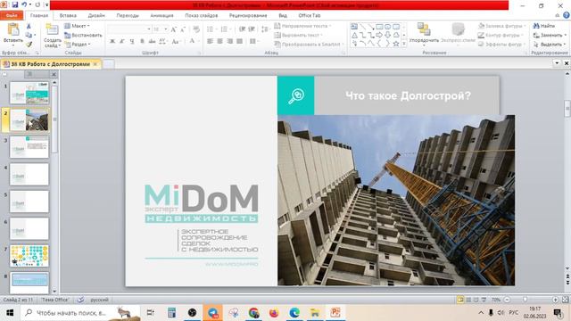Image resolution: width=571 pixels, height=321 pixels.
Task: Click the Восстановить reset button
Action: pos(83,35)
